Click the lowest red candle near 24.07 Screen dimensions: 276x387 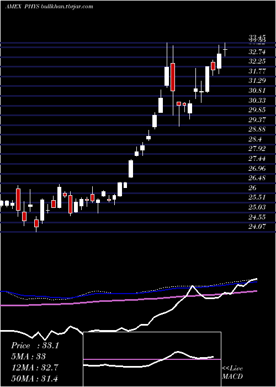point(36,223)
